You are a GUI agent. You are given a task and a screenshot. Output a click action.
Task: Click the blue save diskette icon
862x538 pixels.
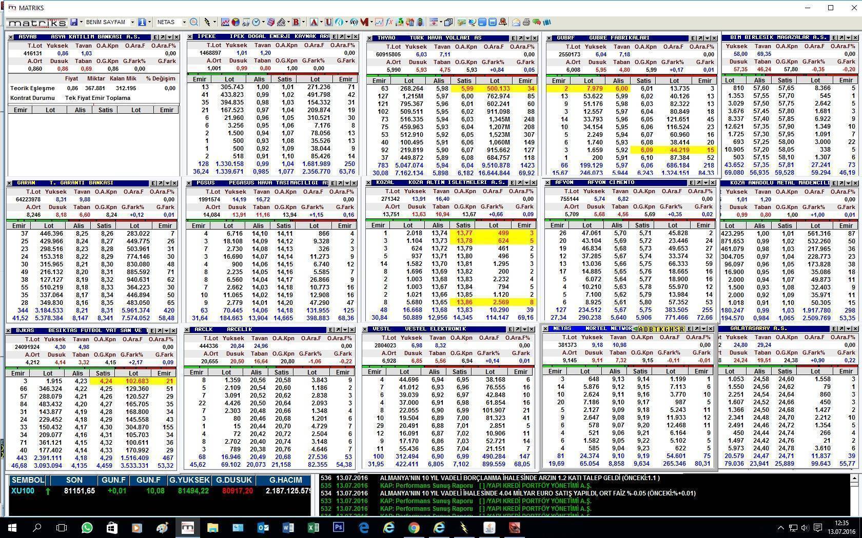tap(74, 22)
